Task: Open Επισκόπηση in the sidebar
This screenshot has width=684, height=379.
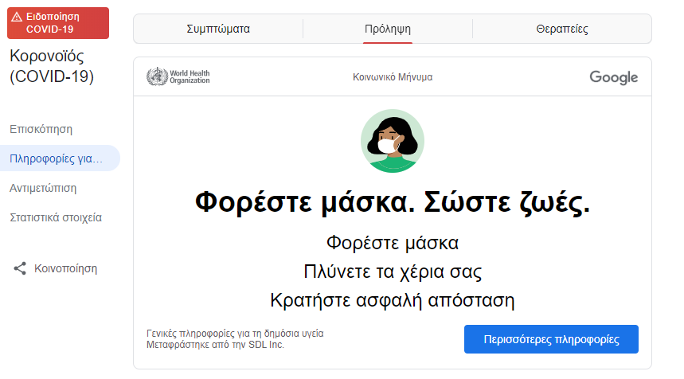Action: point(41,129)
